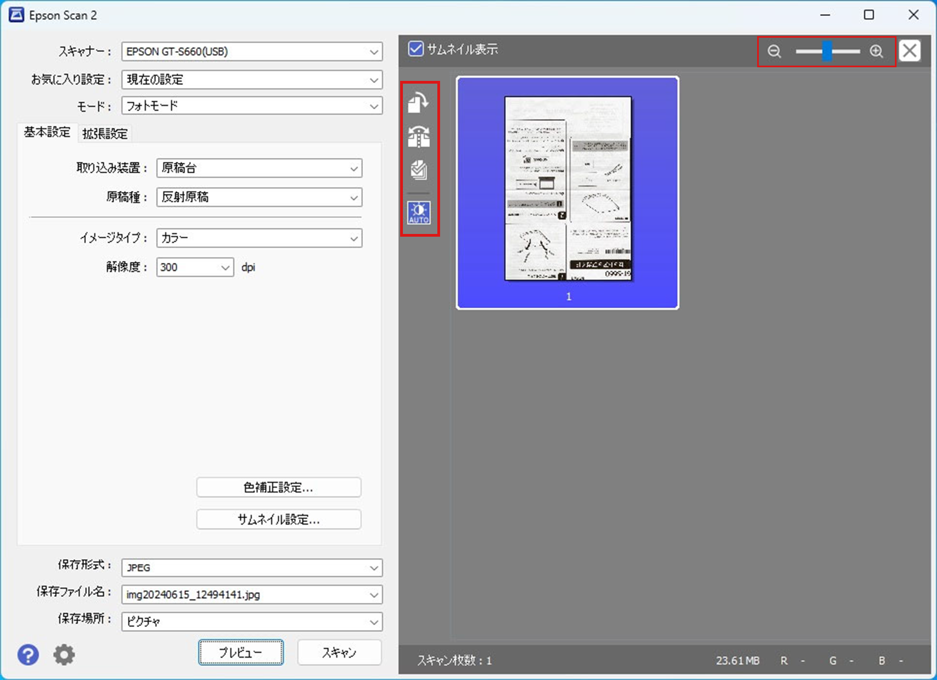This screenshot has height=680, width=937.
Task: Close the preview pane with X icon
Action: point(910,51)
